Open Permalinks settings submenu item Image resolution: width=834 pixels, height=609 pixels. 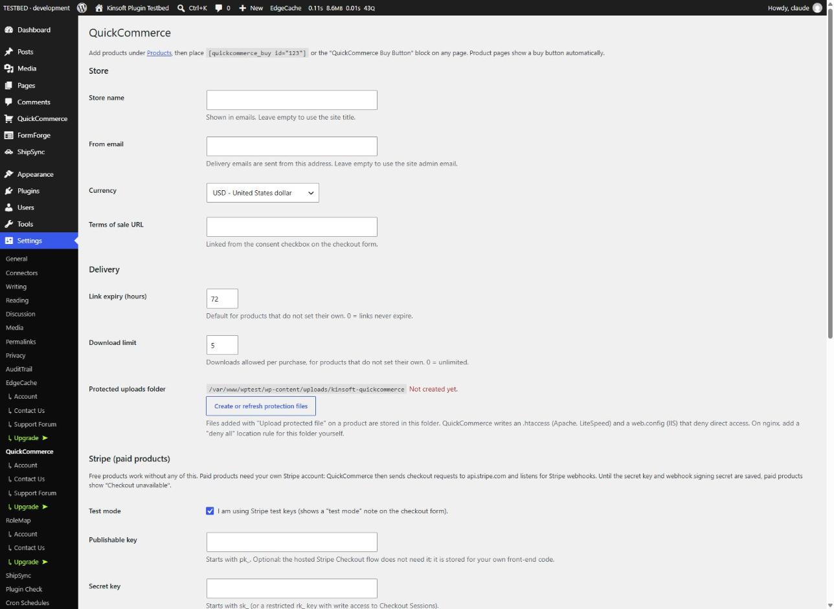(x=21, y=342)
